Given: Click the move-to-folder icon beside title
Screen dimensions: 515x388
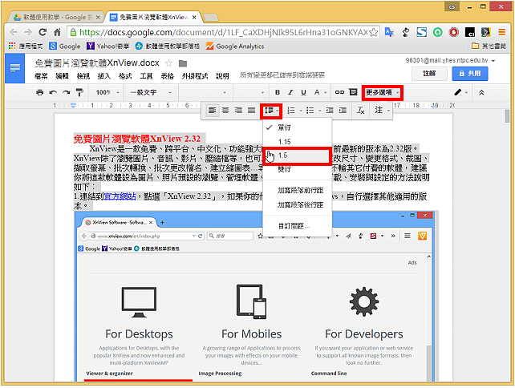Looking at the screenshot, I should [x=183, y=63].
